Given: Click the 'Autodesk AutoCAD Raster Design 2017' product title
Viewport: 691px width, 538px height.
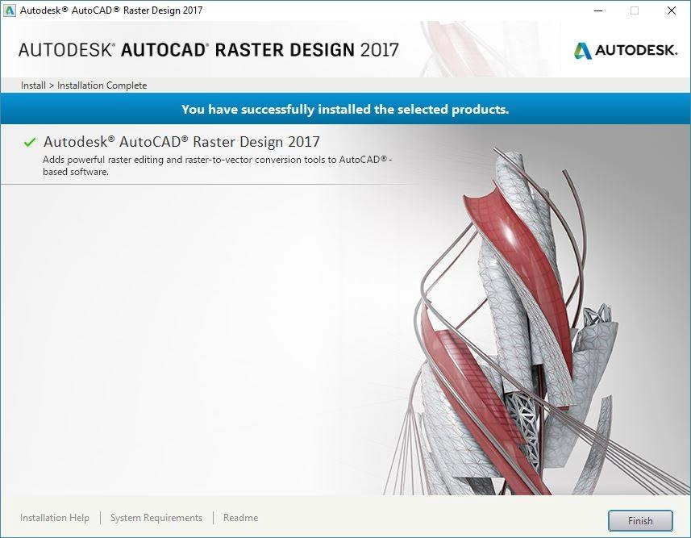Looking at the screenshot, I should click(181, 141).
